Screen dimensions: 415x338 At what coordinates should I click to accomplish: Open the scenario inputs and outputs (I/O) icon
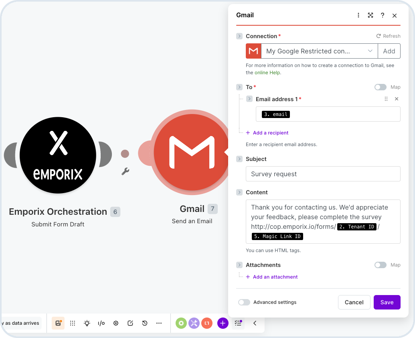tap(101, 323)
